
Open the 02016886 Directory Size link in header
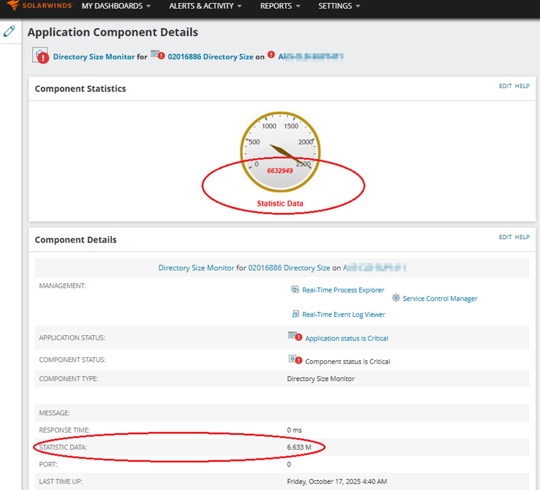210,57
